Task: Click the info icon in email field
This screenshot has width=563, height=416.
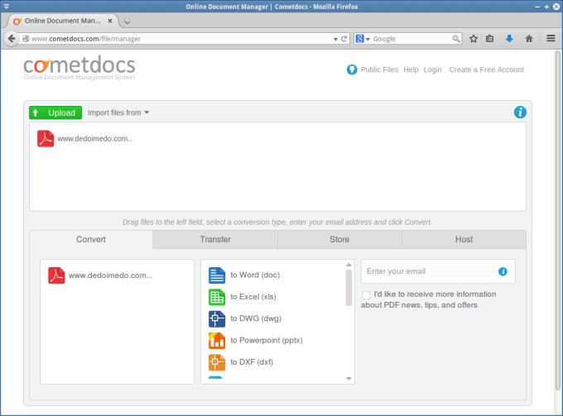Action: coord(503,271)
